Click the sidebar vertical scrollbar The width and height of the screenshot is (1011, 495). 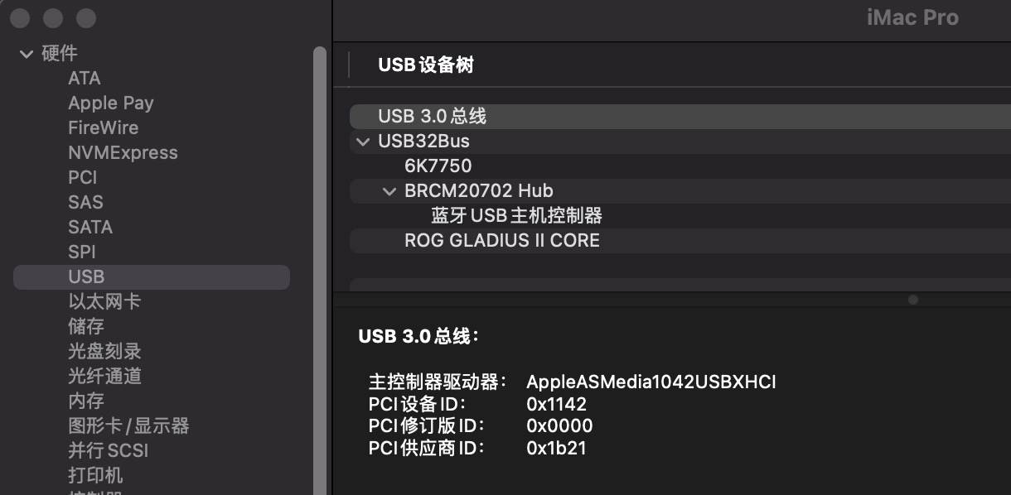[320, 248]
